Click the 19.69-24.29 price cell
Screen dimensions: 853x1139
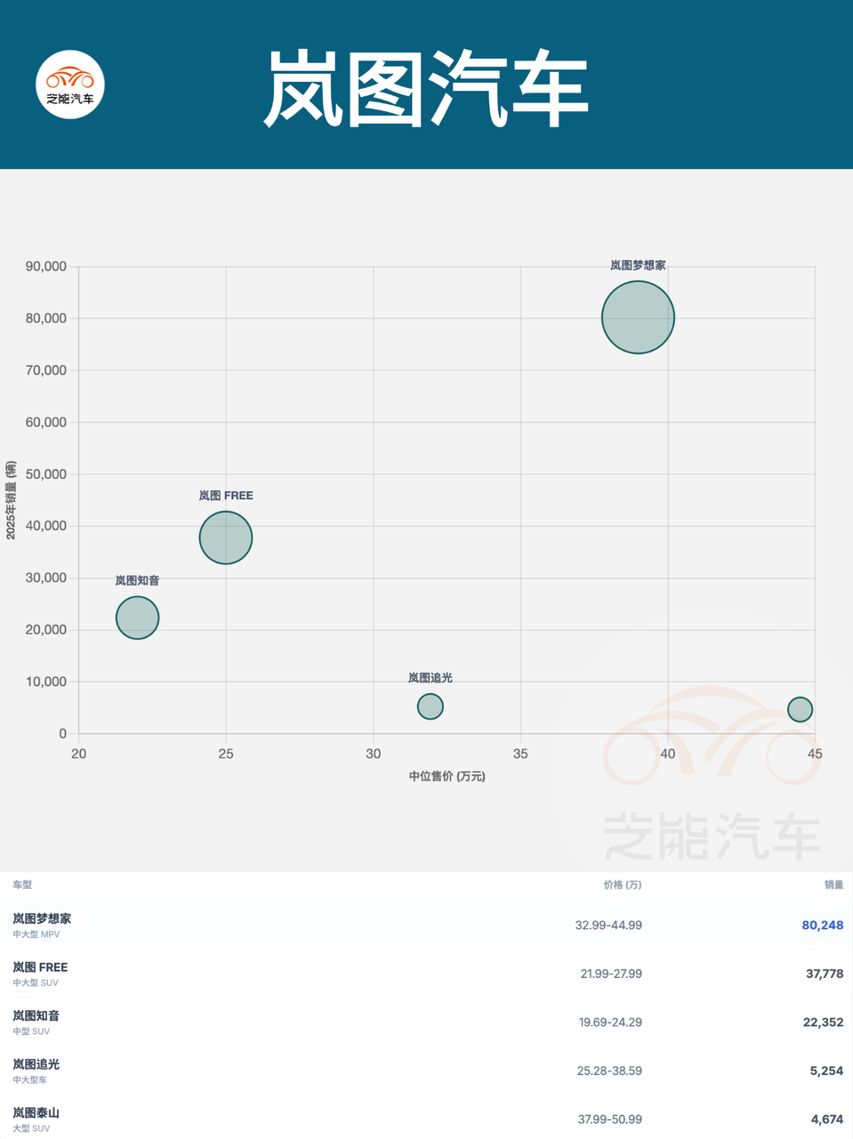pos(610,1022)
